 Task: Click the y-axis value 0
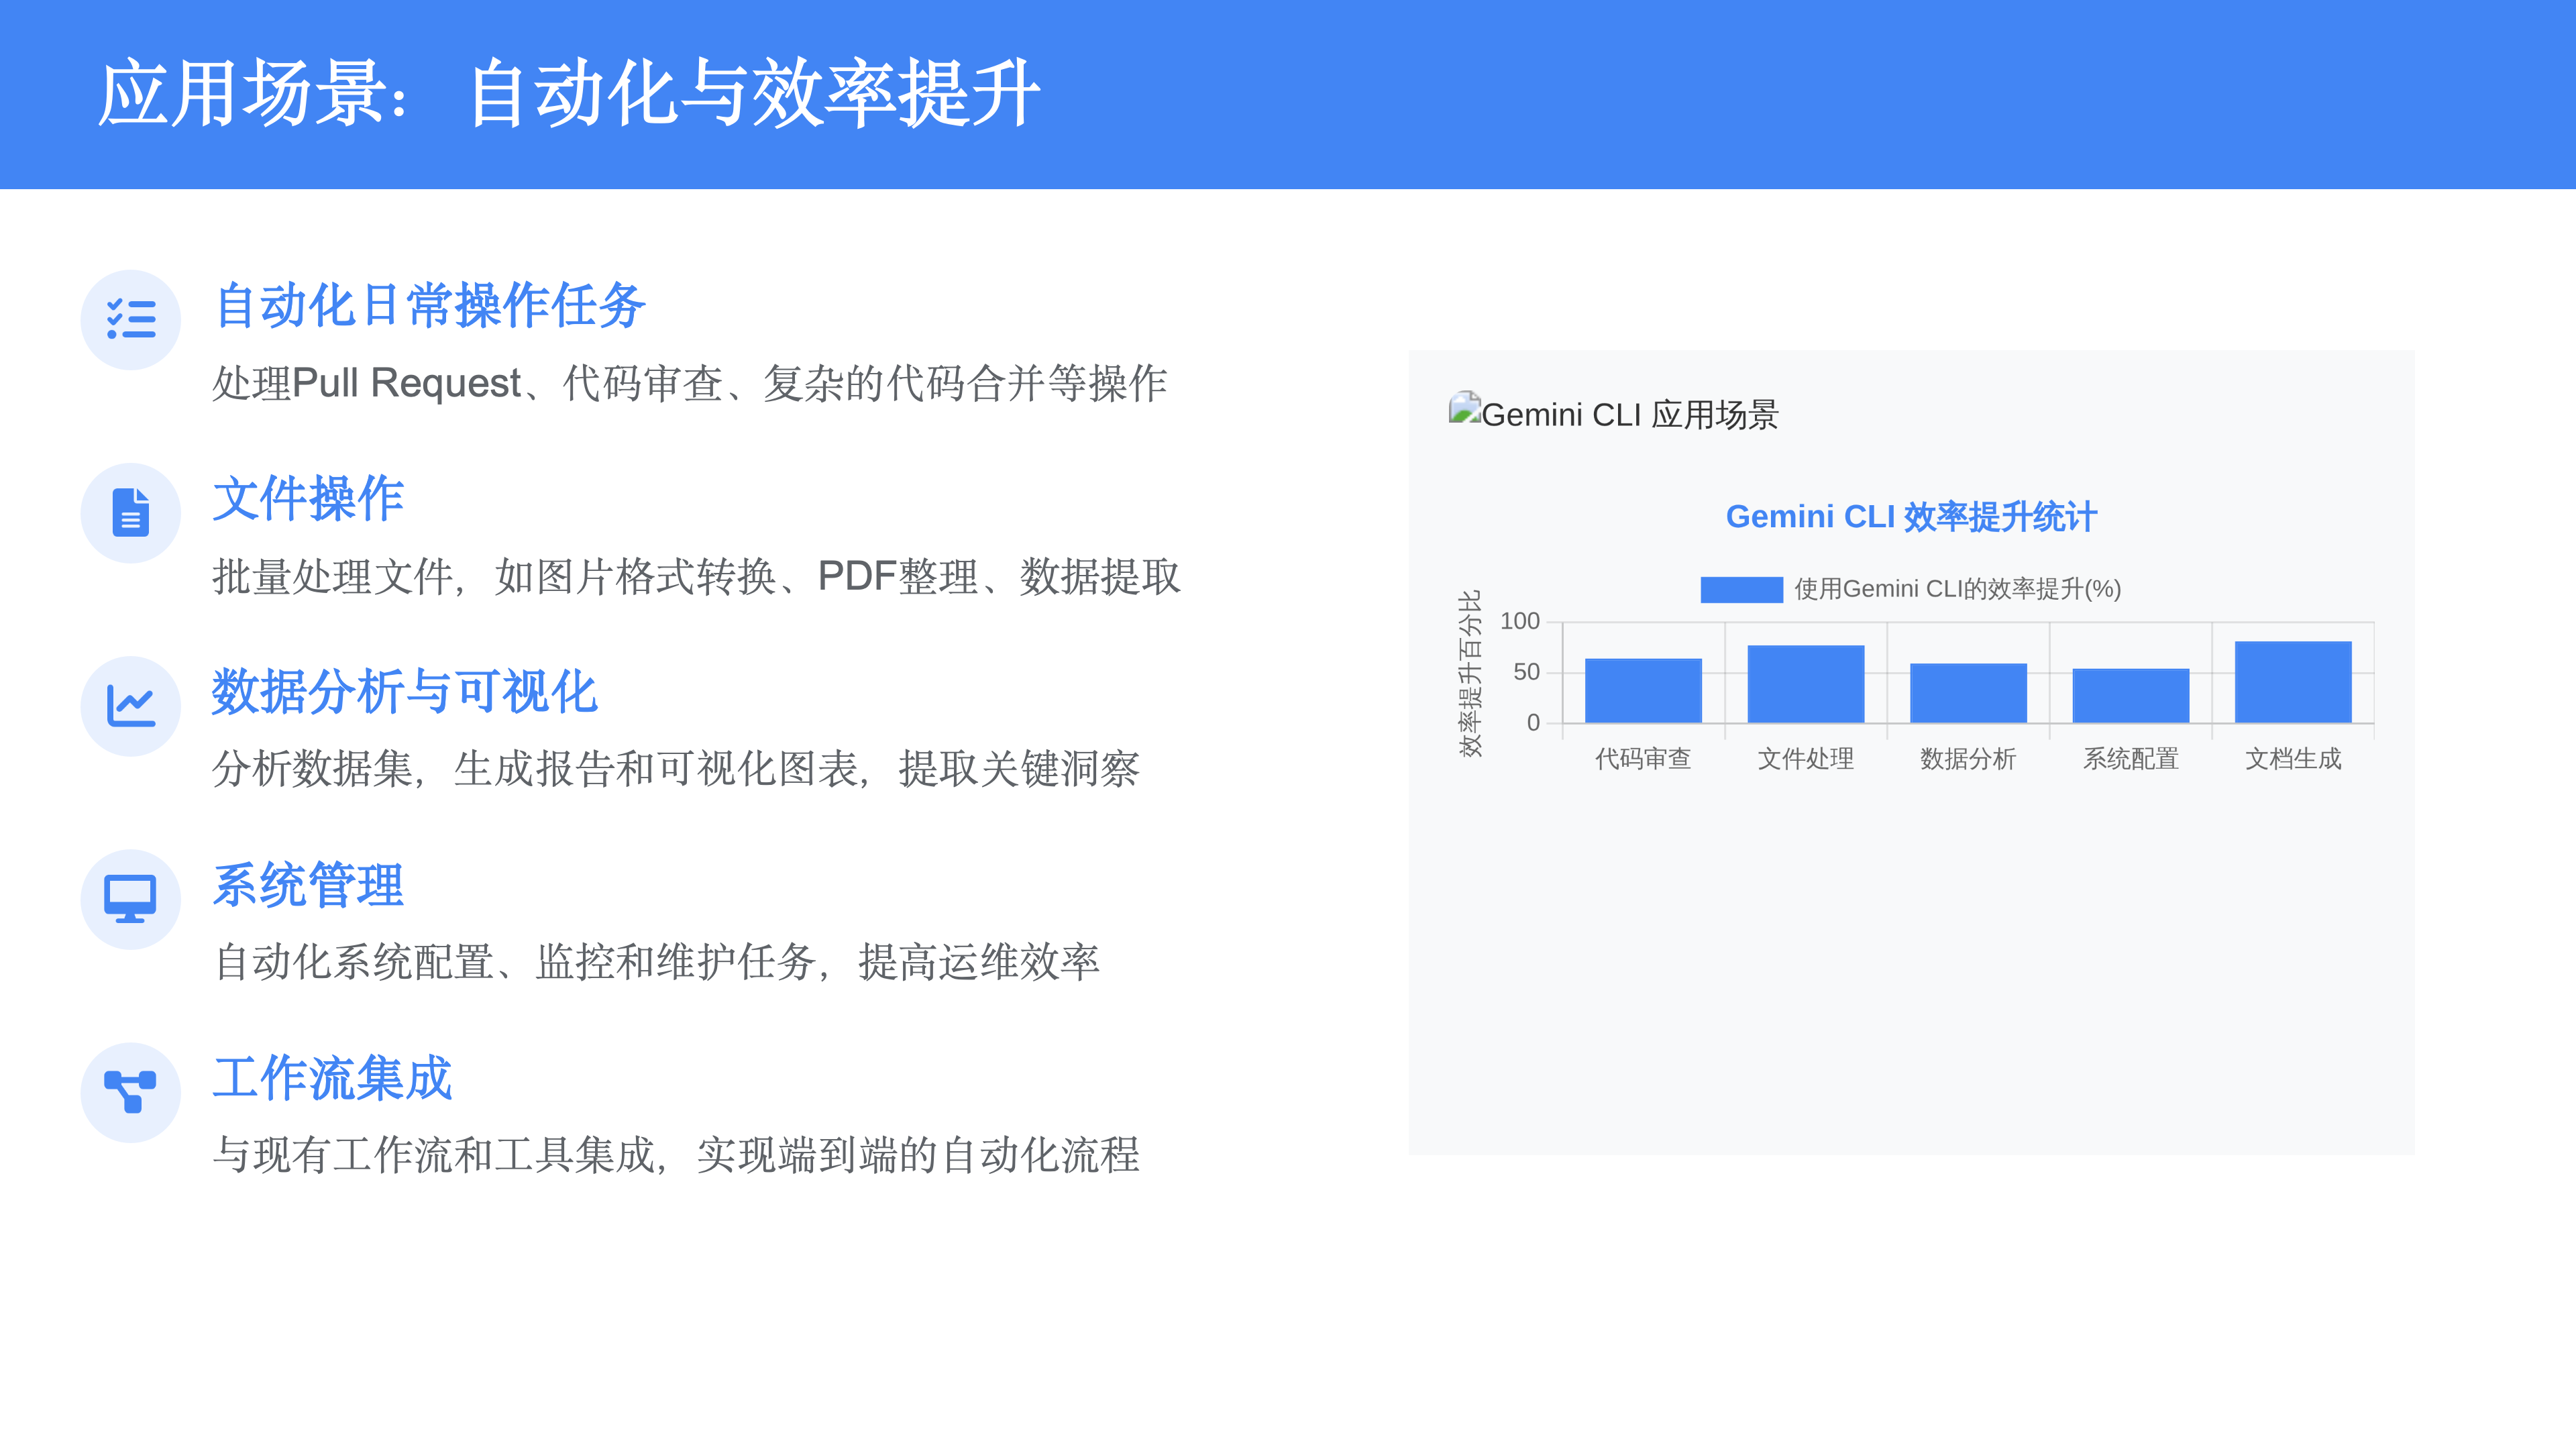coord(1534,723)
